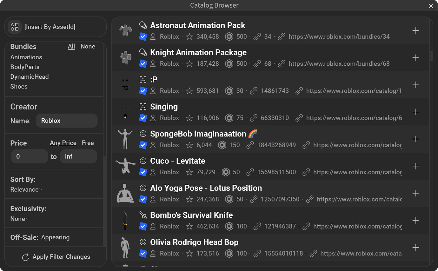This screenshot has height=271, width=438.
Task: Click Apply Filter Changes
Action: 56,257
